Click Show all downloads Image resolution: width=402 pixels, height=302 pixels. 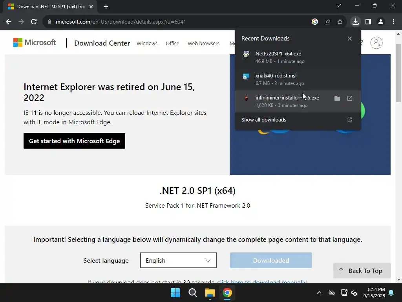[263, 120]
